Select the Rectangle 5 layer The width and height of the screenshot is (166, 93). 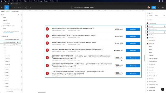(x=10, y=92)
